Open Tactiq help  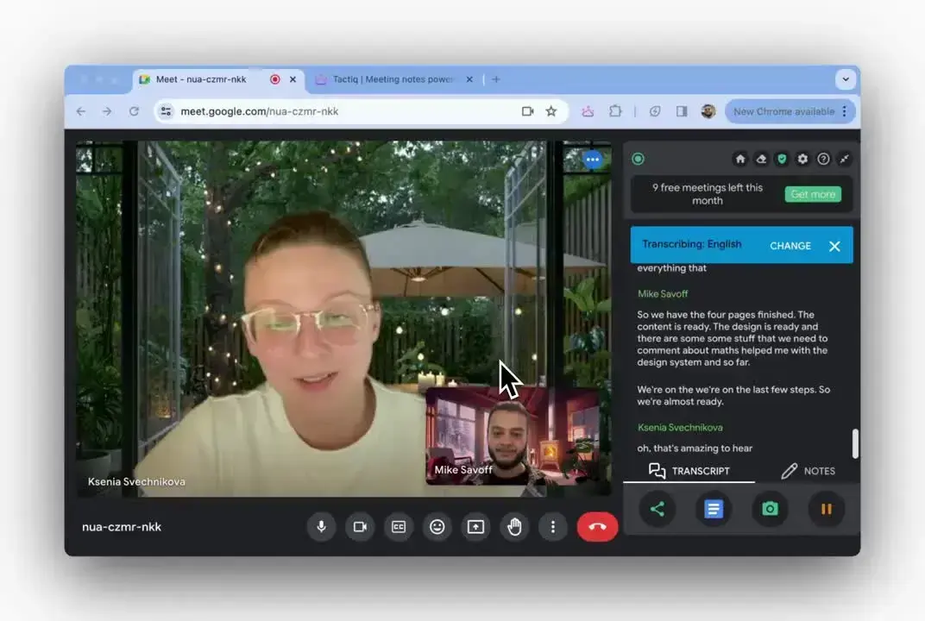[x=823, y=159]
